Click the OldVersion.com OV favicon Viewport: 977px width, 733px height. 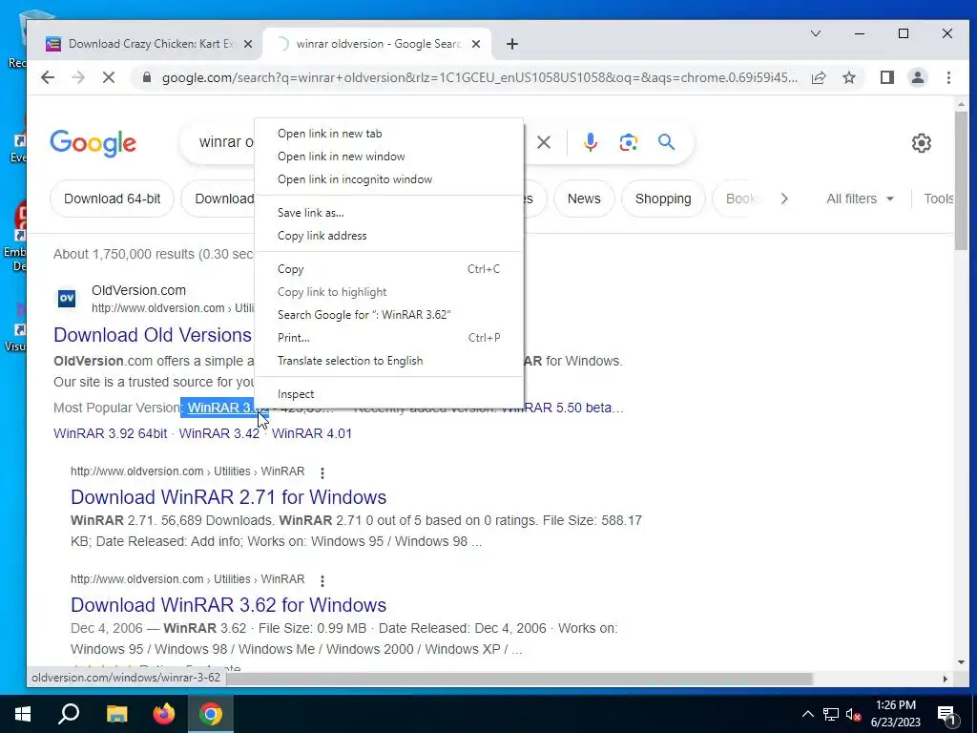point(67,299)
